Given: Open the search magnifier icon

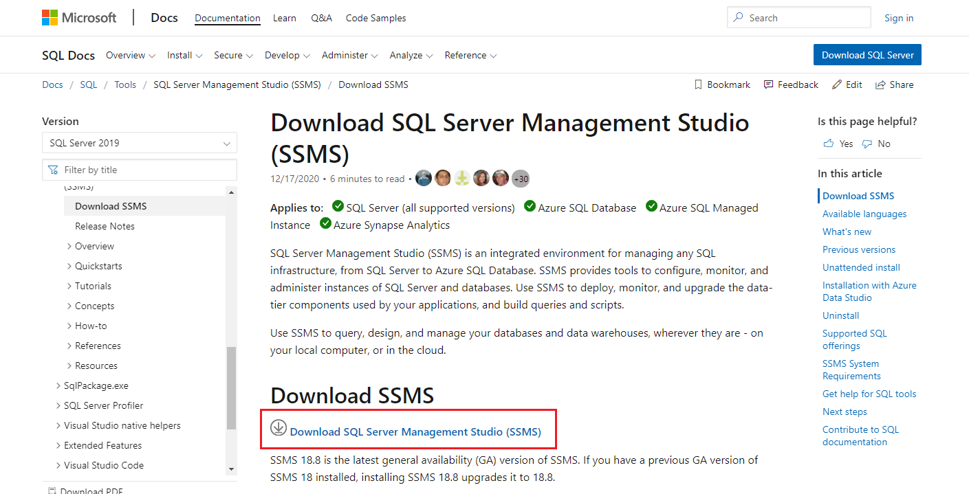Looking at the screenshot, I should (739, 17).
